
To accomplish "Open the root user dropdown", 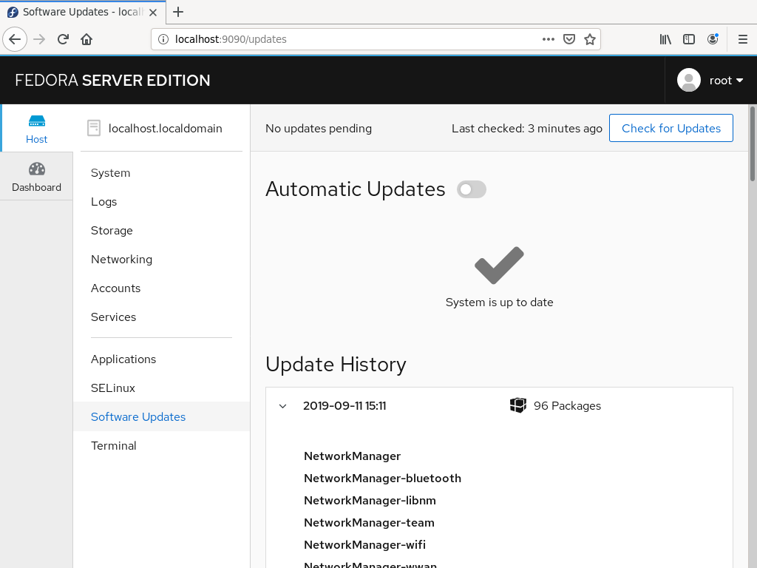I will click(726, 81).
